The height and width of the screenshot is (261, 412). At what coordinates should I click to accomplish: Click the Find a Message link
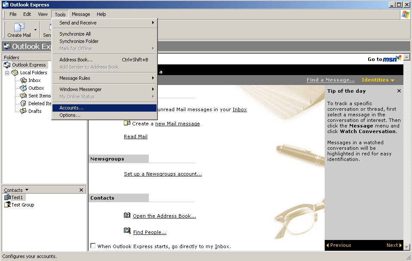tap(330, 80)
